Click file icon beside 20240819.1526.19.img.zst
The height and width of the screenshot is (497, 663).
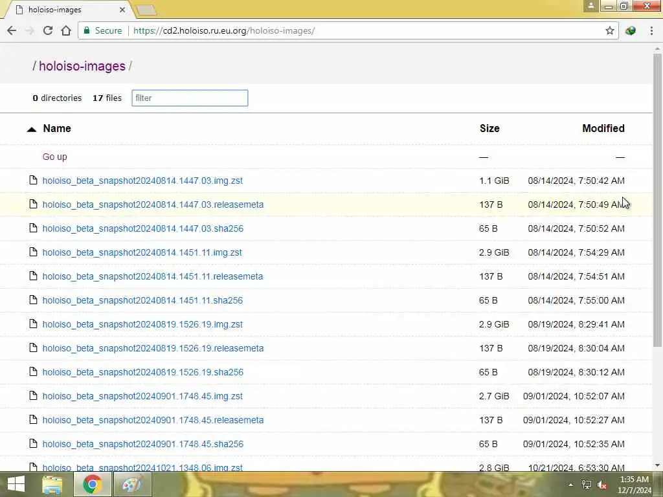click(33, 324)
